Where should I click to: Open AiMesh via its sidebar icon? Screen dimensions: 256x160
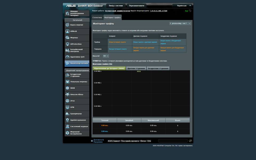pyautogui.click(x=67, y=31)
